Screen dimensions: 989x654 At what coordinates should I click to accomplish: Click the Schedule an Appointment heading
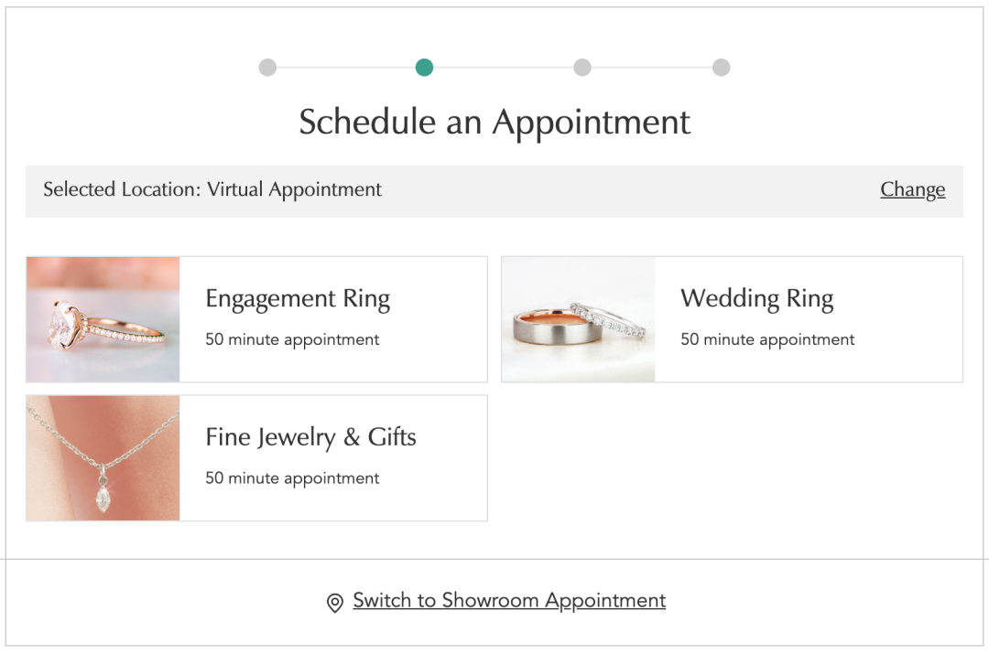(x=494, y=123)
